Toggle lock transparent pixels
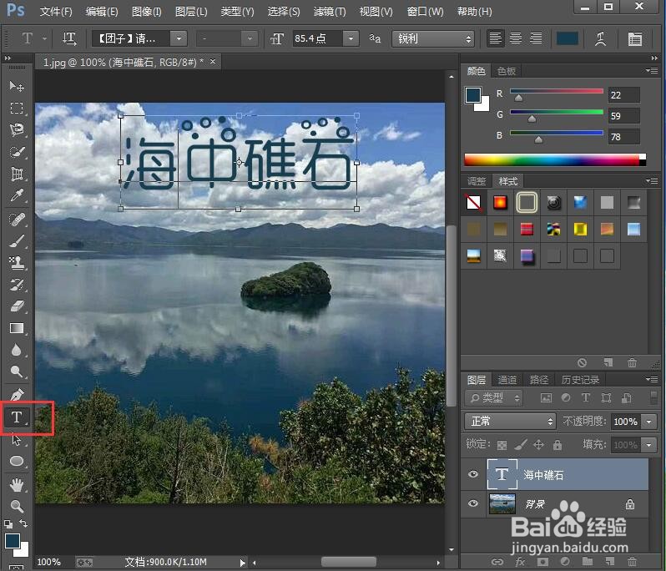The width and height of the screenshot is (666, 571). [x=502, y=445]
